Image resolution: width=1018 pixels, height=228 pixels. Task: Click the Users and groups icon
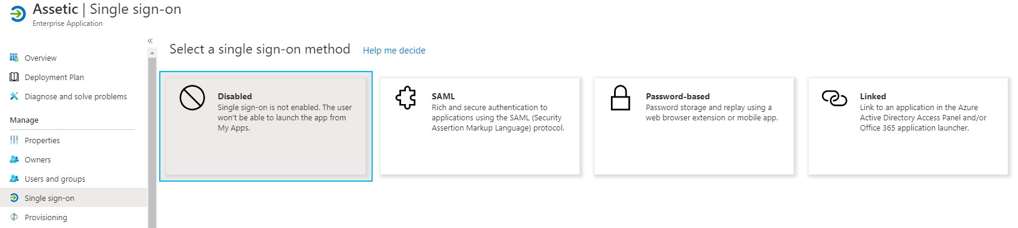point(14,179)
